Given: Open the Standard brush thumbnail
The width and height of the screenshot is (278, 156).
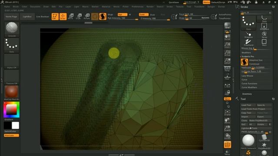Looking at the screenshot, I should 12,29.
